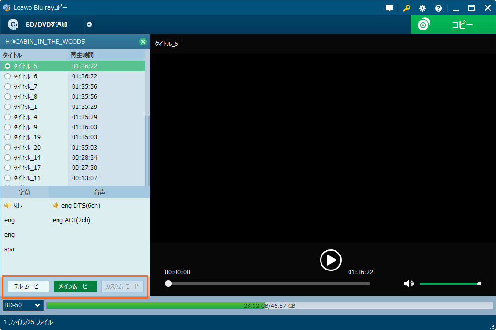Click the 23.12 GB/46.57 GB capacity bar

point(269,306)
